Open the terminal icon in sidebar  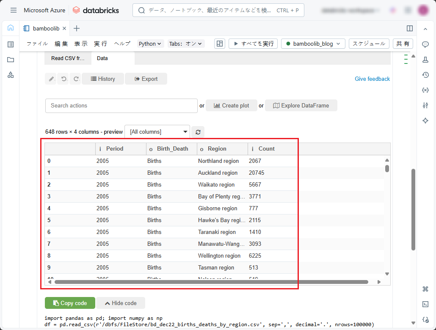[x=425, y=304]
